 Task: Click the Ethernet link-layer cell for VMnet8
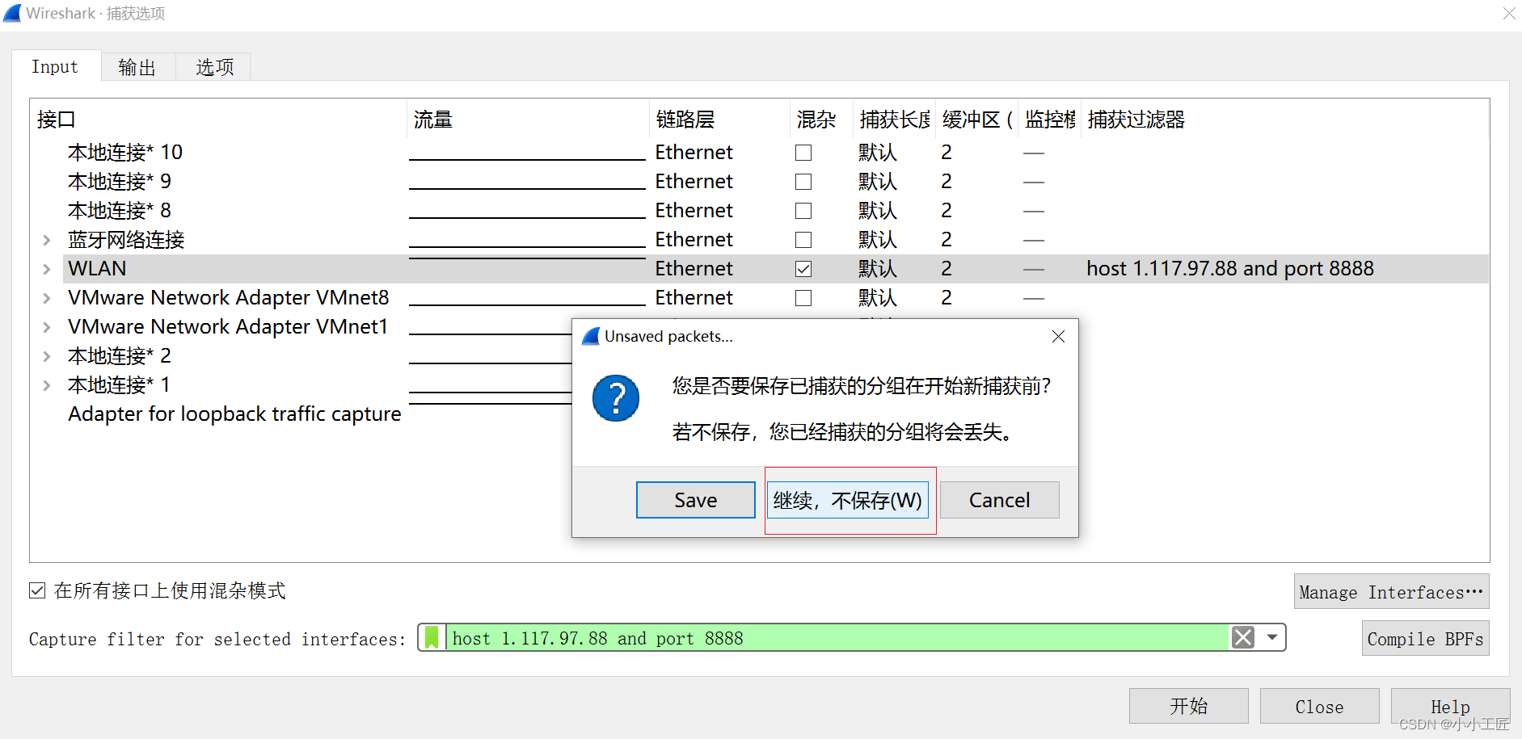coord(694,297)
